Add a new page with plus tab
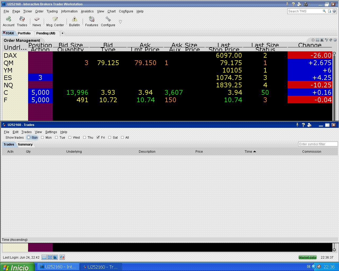This screenshot has width=339, height=271. coord(63,33)
